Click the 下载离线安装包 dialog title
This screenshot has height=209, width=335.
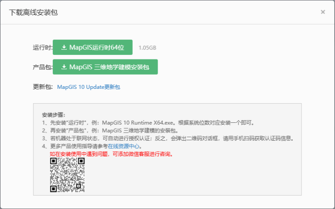coord(33,12)
